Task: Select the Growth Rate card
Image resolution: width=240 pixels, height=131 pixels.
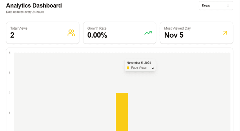Action: click(119, 33)
